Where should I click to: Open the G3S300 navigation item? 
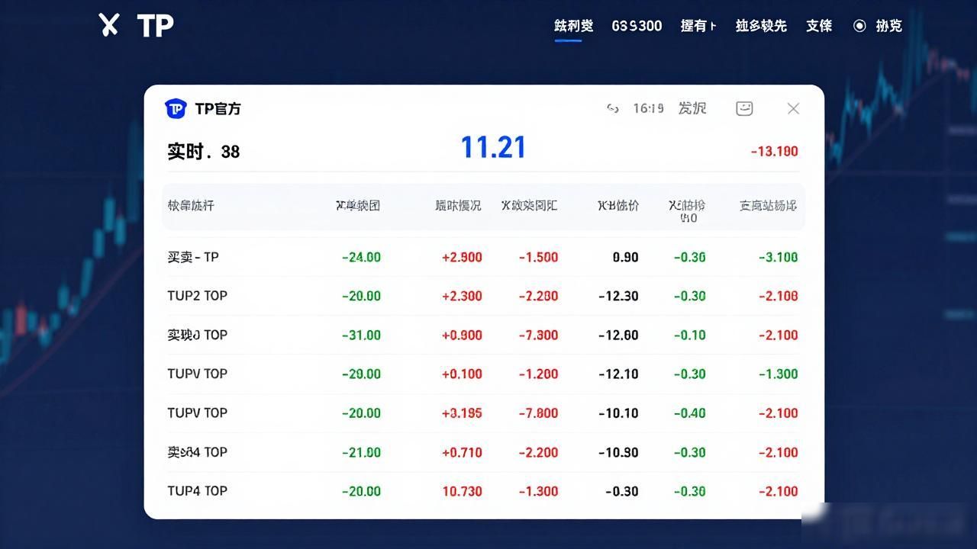[x=637, y=25]
